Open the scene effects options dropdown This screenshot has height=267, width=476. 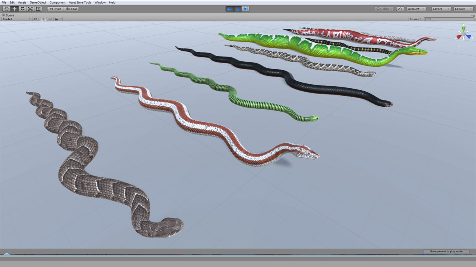(x=61, y=19)
